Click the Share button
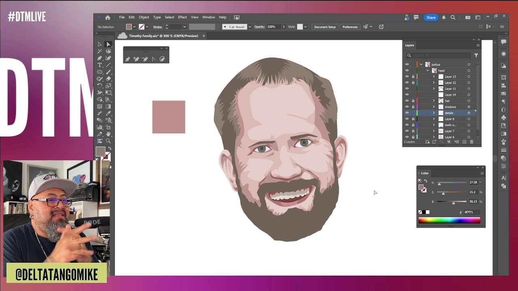 [x=431, y=17]
